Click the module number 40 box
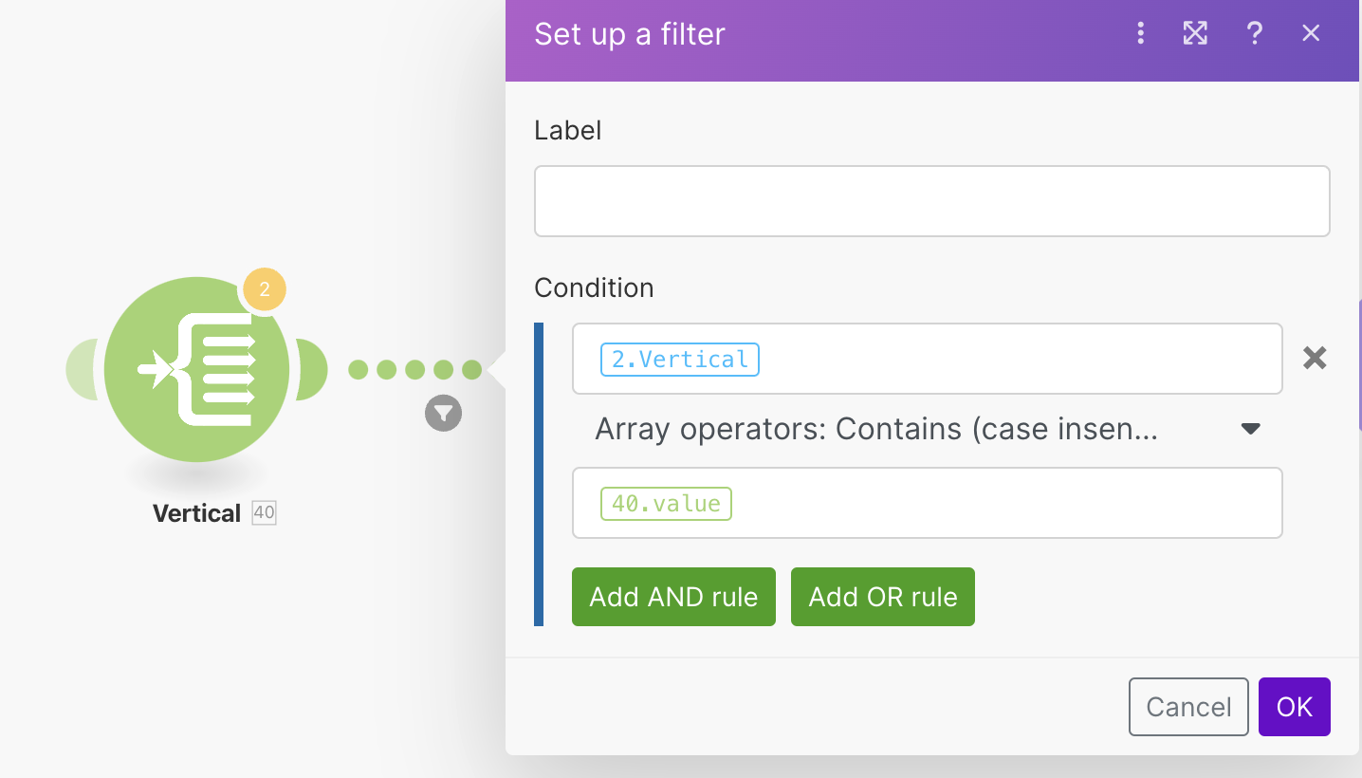Image resolution: width=1362 pixels, height=778 pixels. 264,514
